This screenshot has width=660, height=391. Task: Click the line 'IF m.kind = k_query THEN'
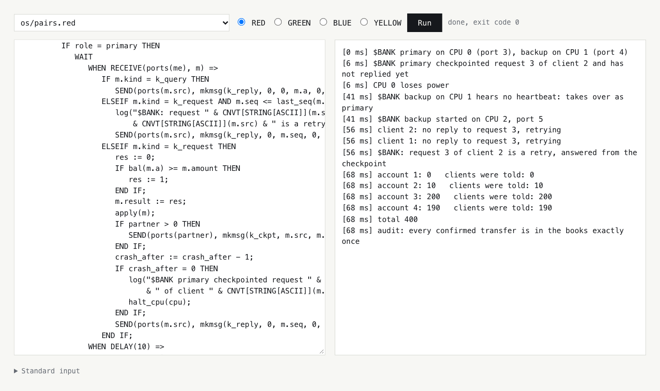tap(155, 79)
